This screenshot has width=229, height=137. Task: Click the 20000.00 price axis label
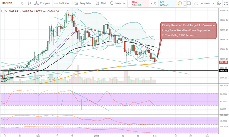click(x=224, y=10)
